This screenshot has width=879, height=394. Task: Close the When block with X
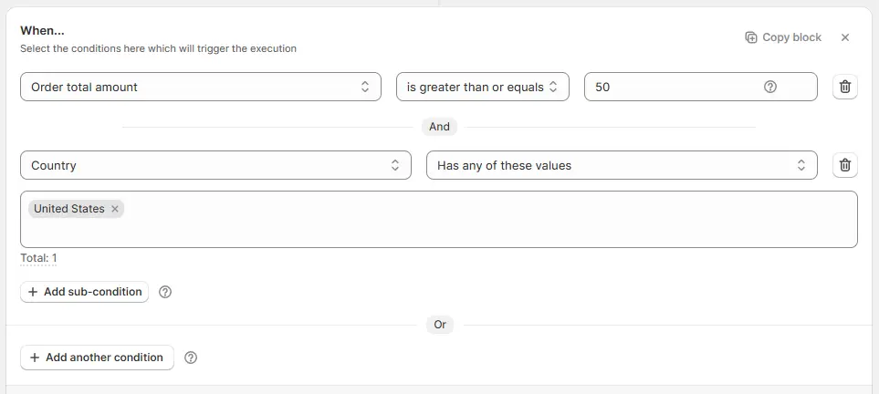[x=845, y=37]
